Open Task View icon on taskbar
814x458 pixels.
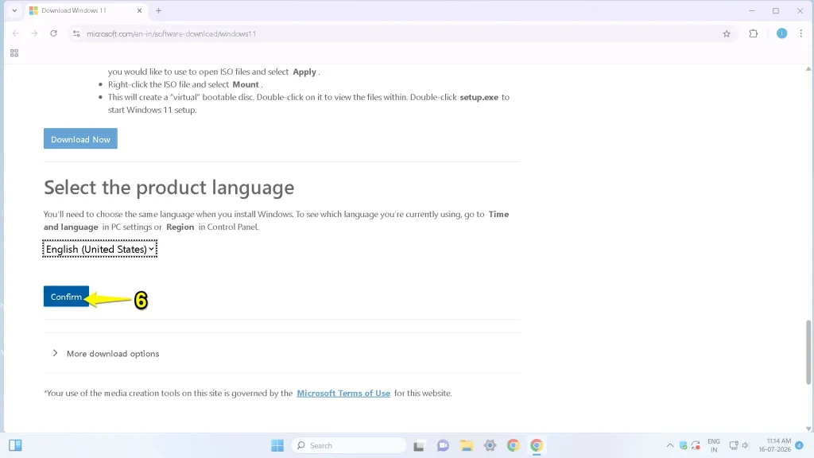click(419, 445)
